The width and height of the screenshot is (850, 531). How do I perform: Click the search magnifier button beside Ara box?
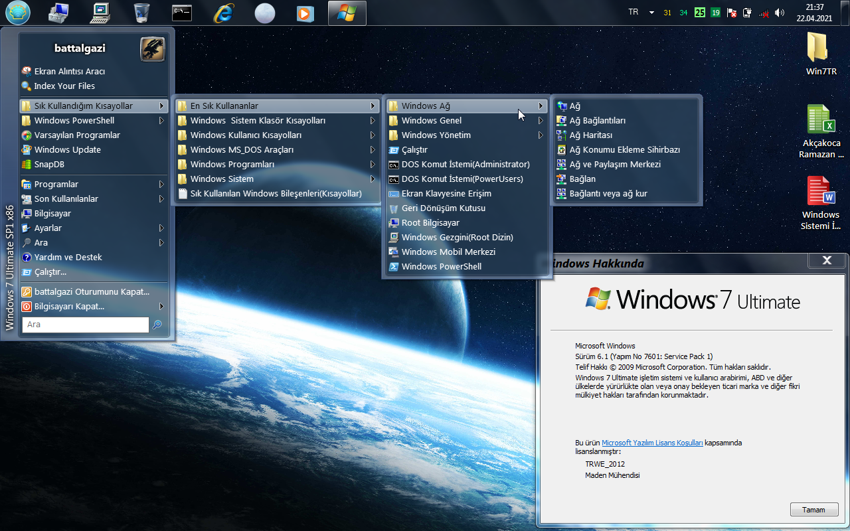pos(157,324)
